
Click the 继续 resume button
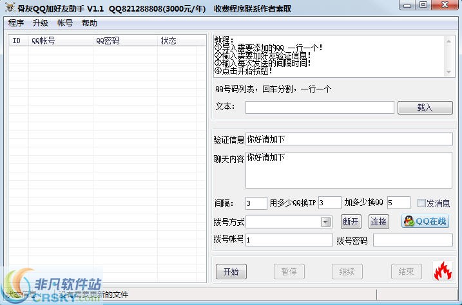click(x=347, y=272)
